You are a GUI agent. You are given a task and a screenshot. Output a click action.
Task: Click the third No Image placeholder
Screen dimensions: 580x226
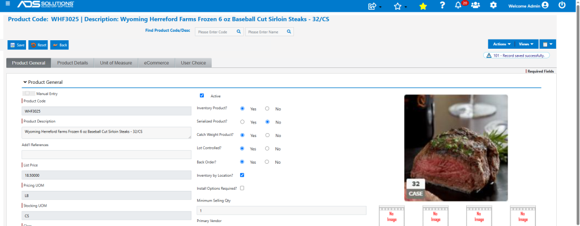pyautogui.click(x=479, y=216)
